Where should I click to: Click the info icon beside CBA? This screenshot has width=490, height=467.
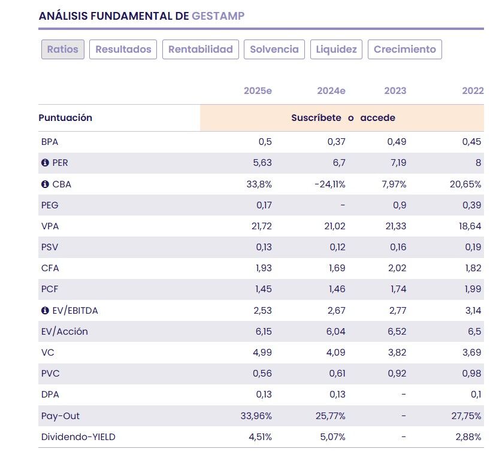pos(44,184)
